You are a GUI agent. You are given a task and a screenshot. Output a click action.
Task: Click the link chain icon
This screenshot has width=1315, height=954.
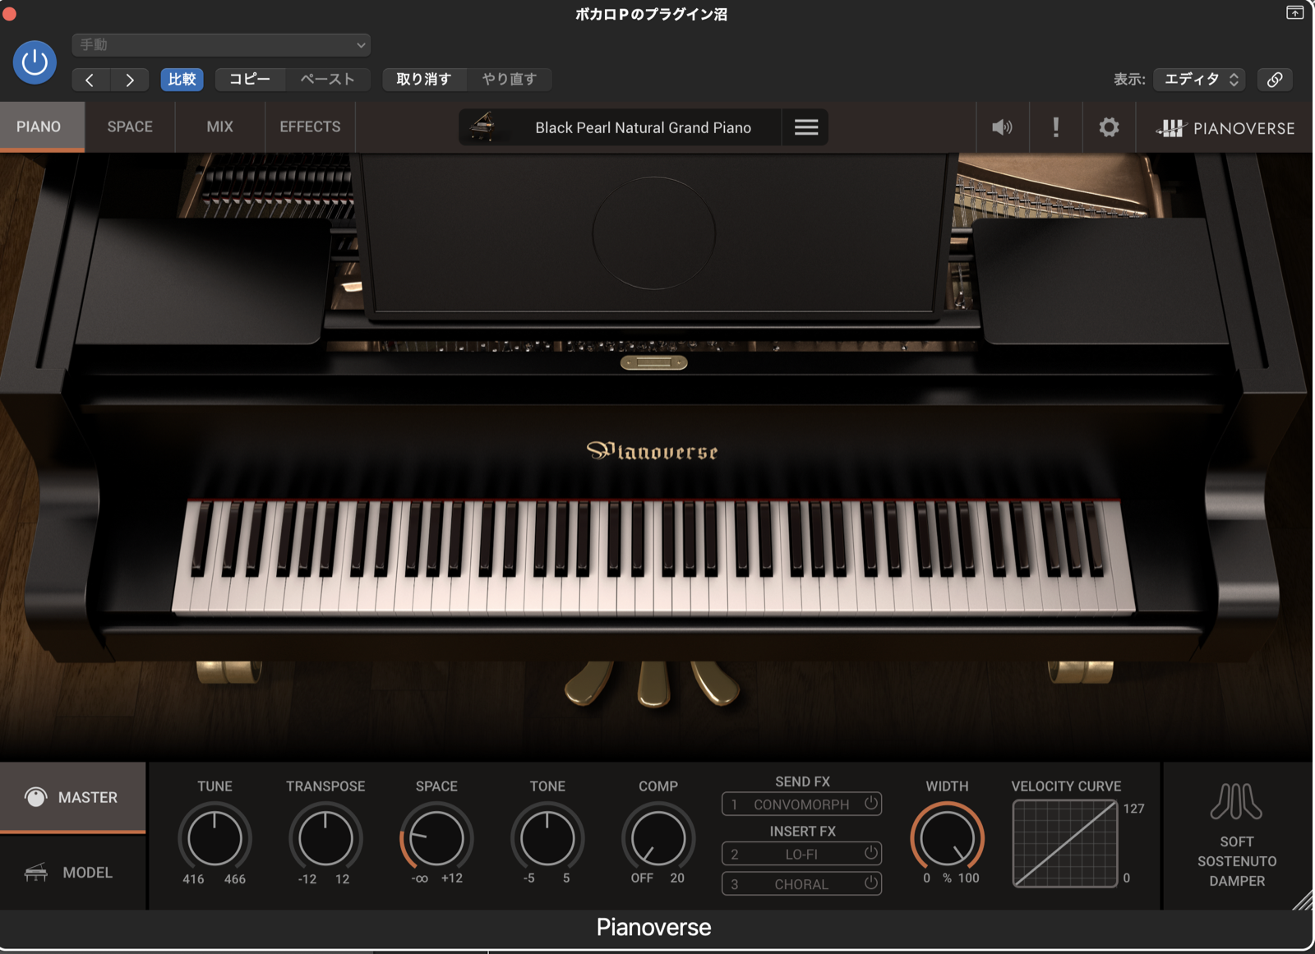point(1275,79)
